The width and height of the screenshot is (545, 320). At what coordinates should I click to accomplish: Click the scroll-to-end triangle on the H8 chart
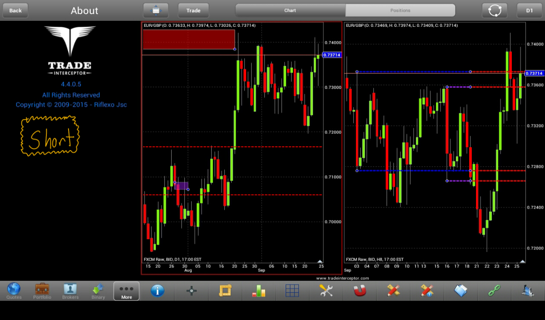[522, 261]
